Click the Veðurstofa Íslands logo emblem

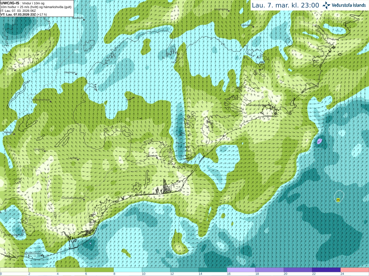[326, 5]
